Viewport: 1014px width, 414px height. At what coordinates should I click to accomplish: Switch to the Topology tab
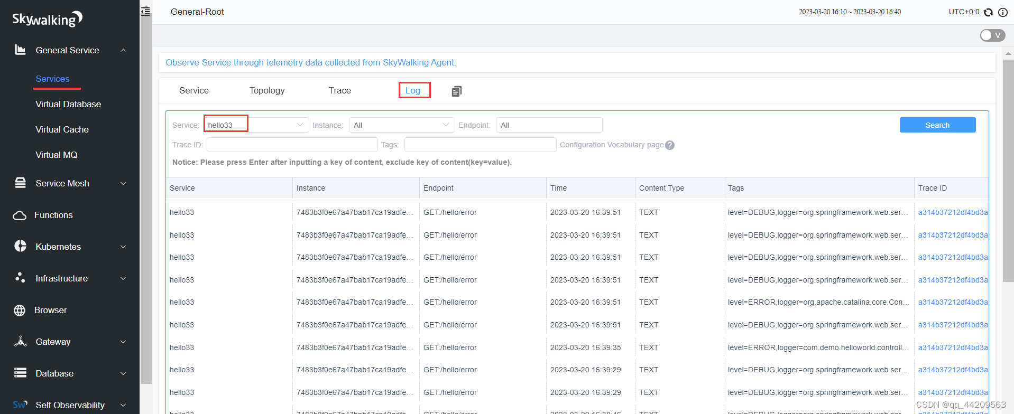pos(267,91)
